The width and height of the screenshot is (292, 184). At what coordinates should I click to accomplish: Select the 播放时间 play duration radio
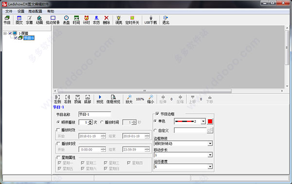coord(102,123)
